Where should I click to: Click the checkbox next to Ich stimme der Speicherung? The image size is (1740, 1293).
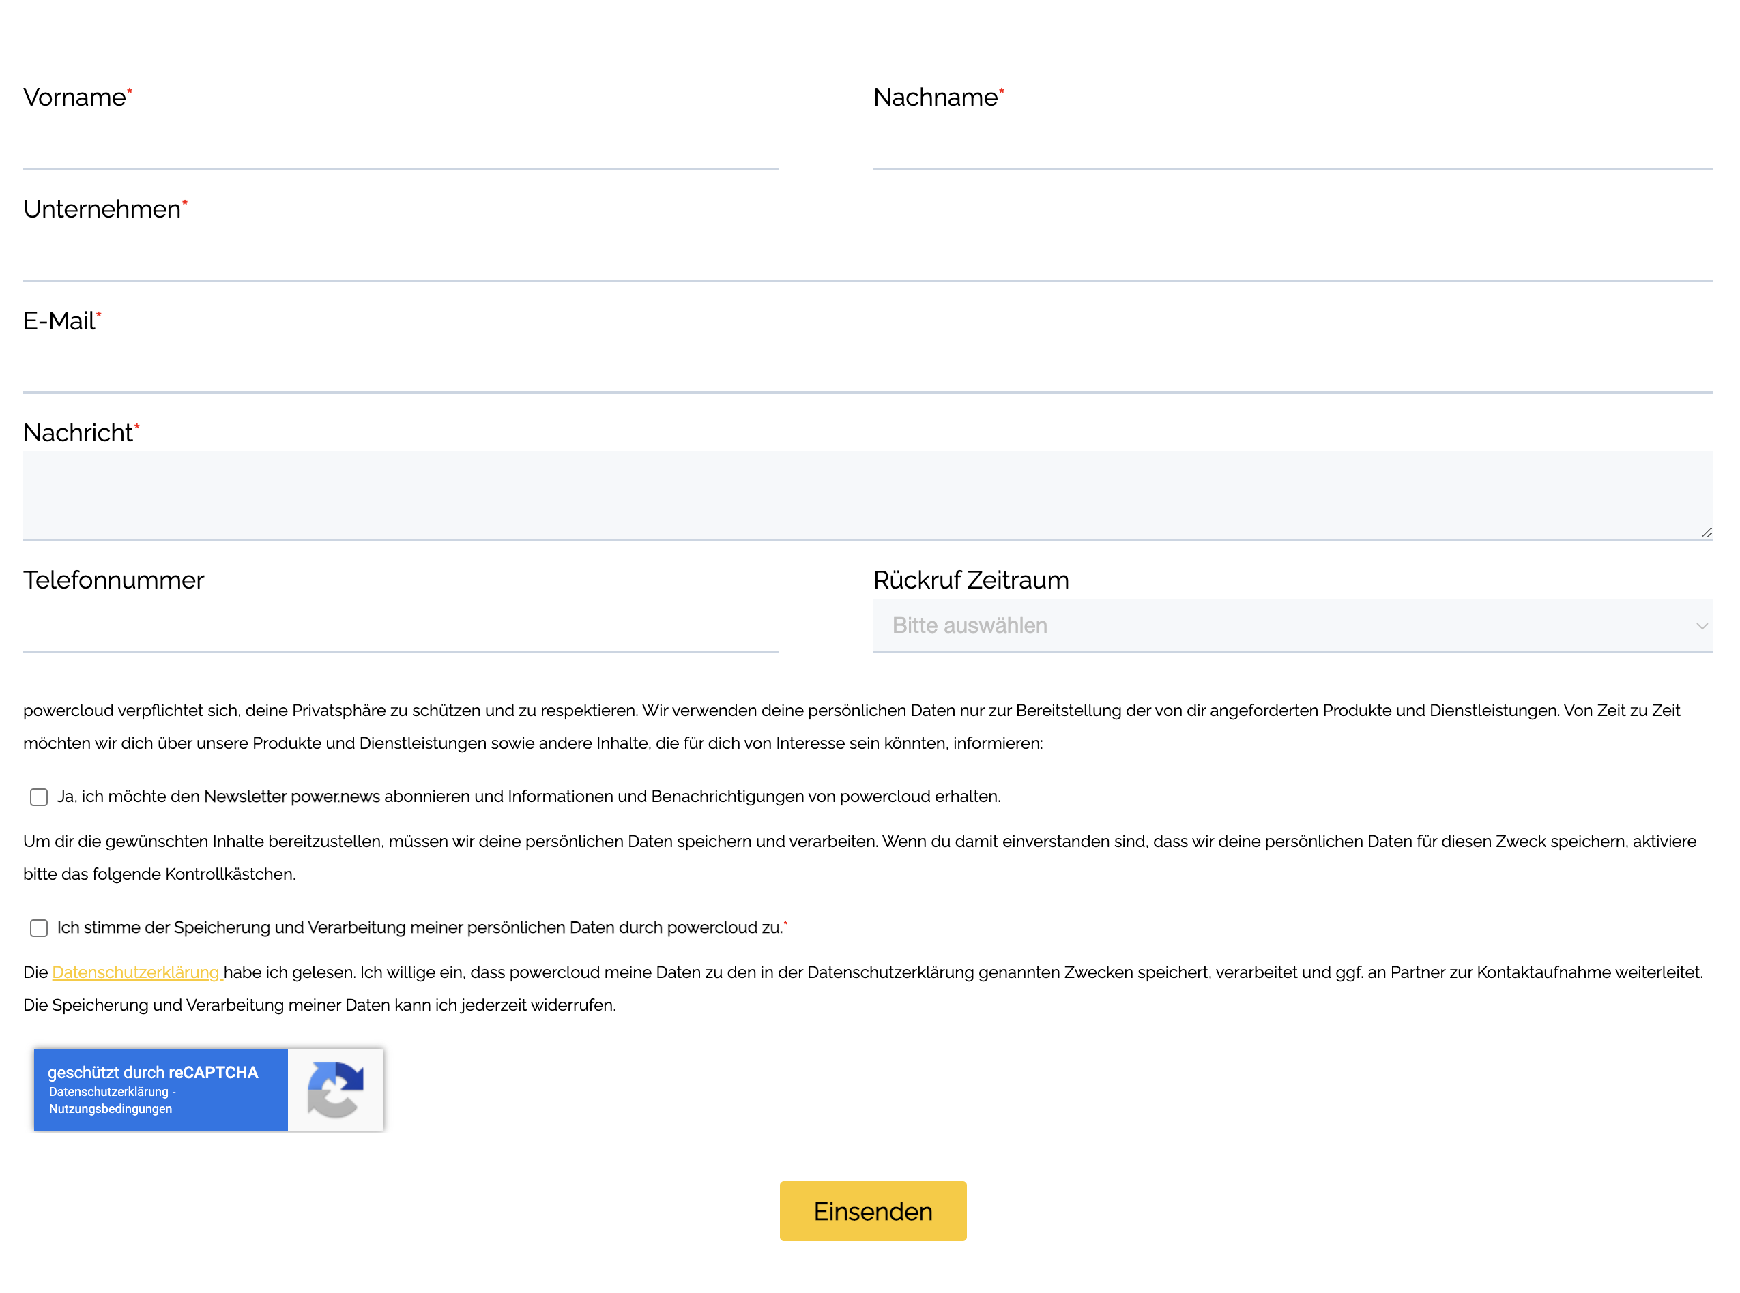click(x=38, y=927)
